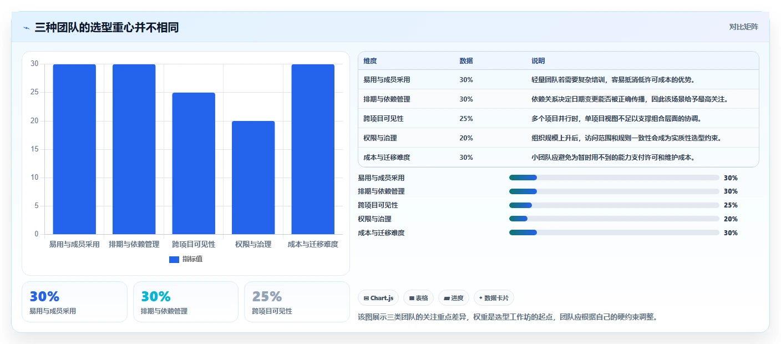Click the 易用与成员采用 bar in the chart
The height and width of the screenshot is (344, 781).
pos(74,149)
